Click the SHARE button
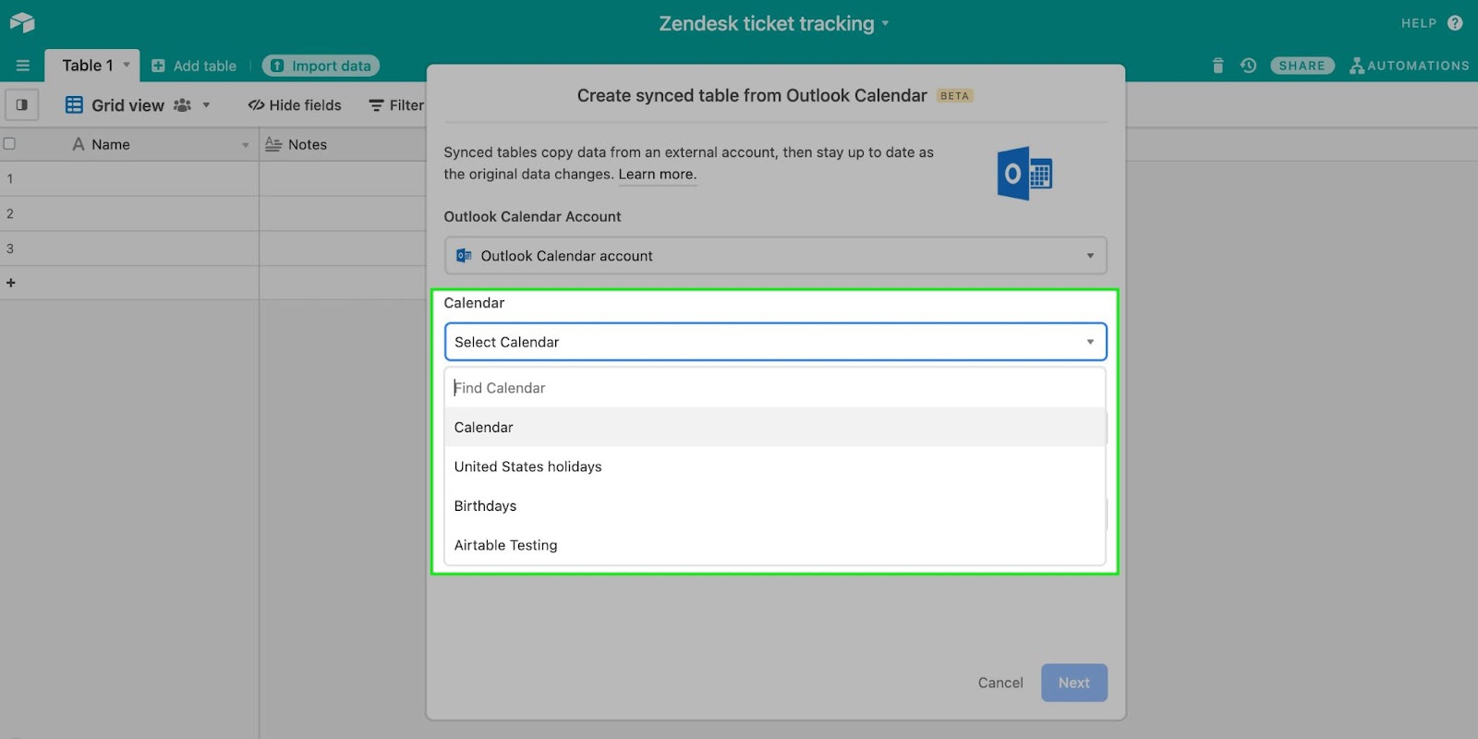This screenshot has height=739, width=1478. pyautogui.click(x=1302, y=66)
